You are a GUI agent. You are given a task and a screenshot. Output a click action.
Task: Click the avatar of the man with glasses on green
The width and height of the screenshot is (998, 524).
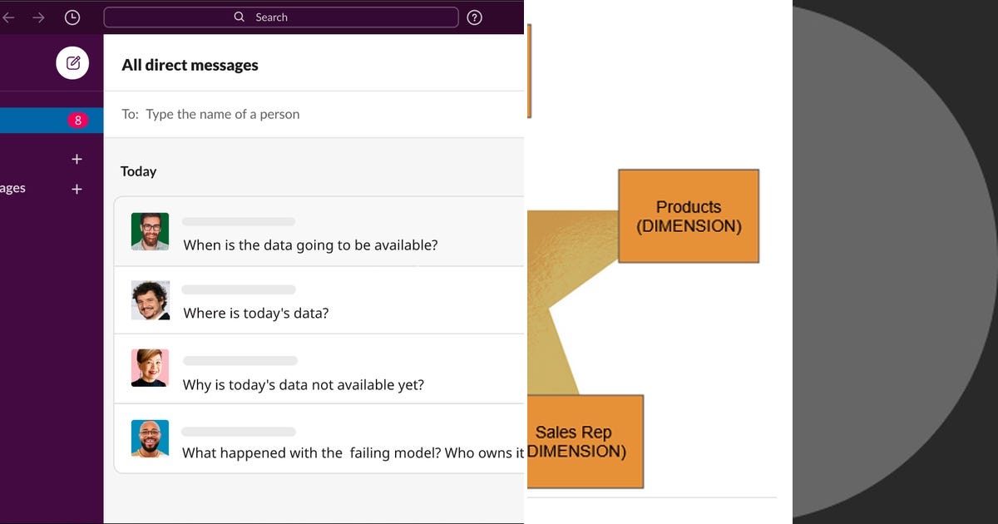pos(150,231)
